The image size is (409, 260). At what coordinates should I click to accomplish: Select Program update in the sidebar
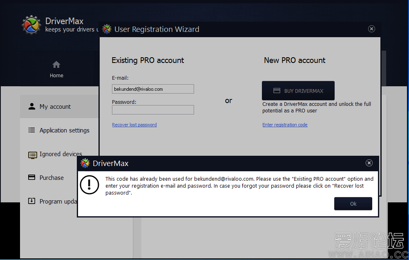(x=49, y=201)
